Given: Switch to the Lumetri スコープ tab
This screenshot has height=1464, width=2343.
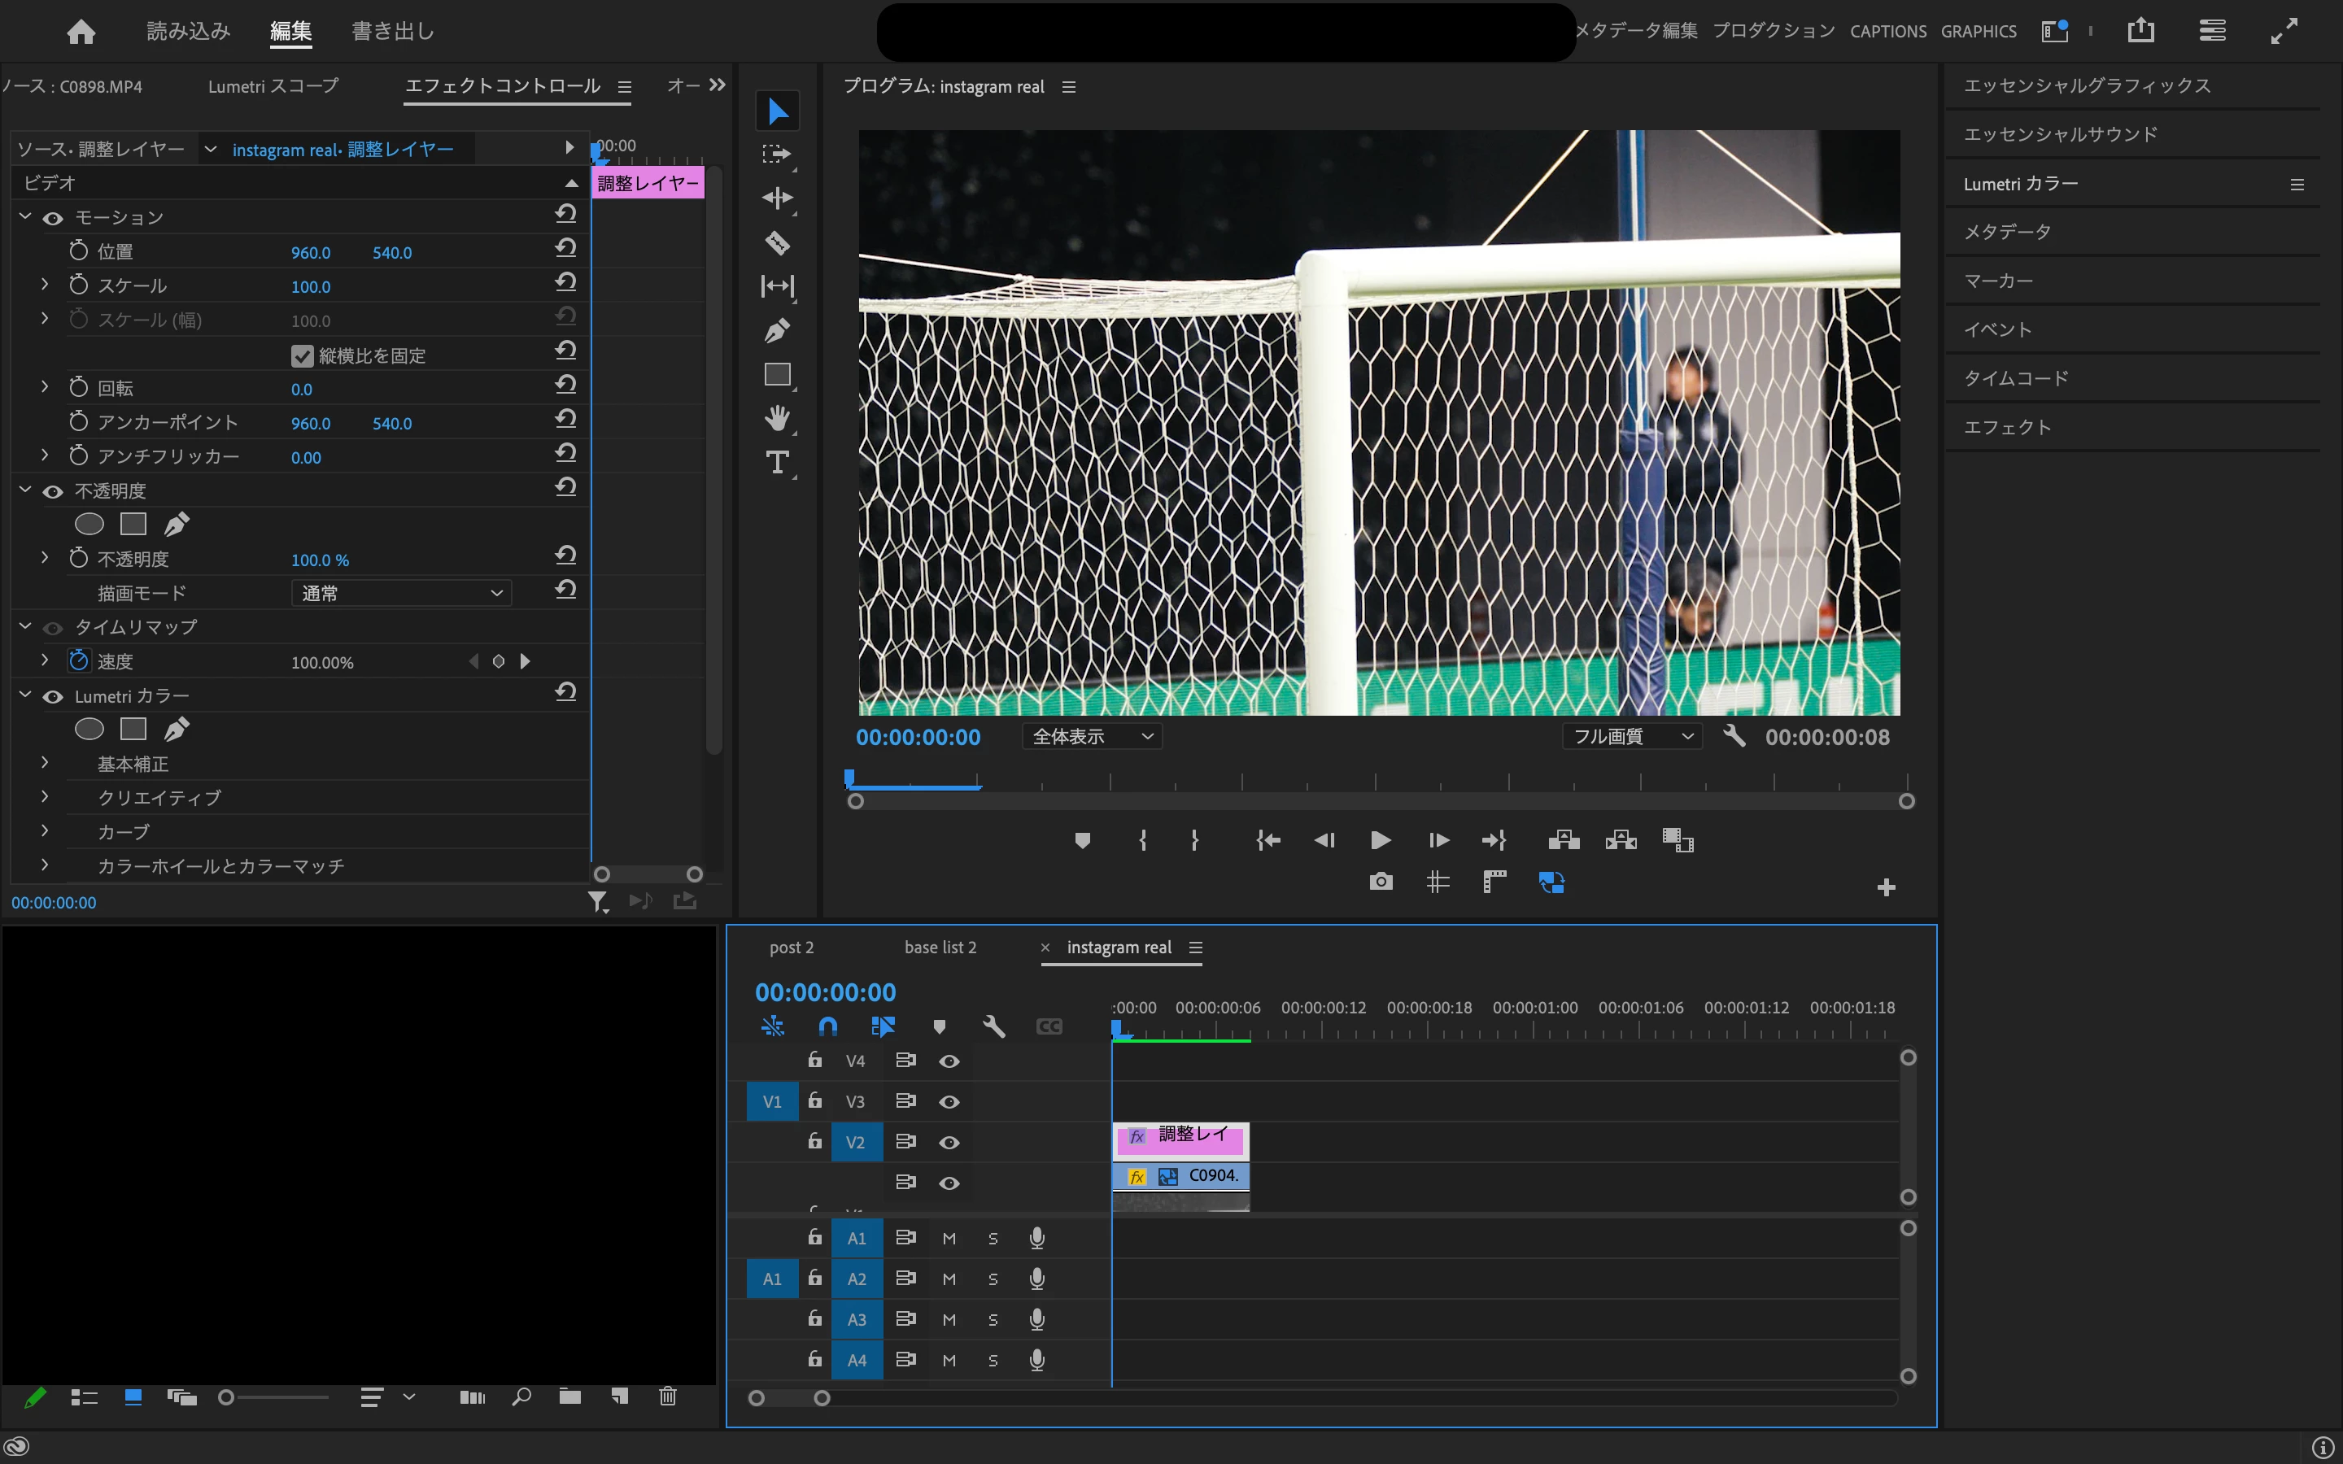Looking at the screenshot, I should [x=273, y=86].
